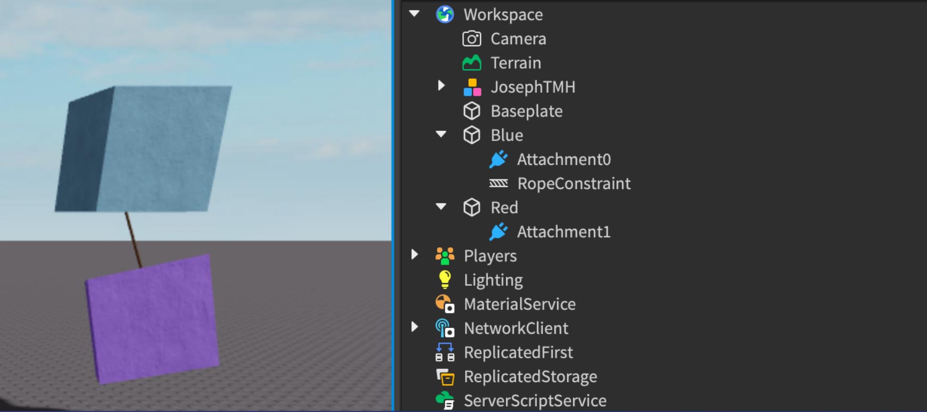Click the RopeConstraint rope icon
The width and height of the screenshot is (927, 412).
(x=499, y=183)
